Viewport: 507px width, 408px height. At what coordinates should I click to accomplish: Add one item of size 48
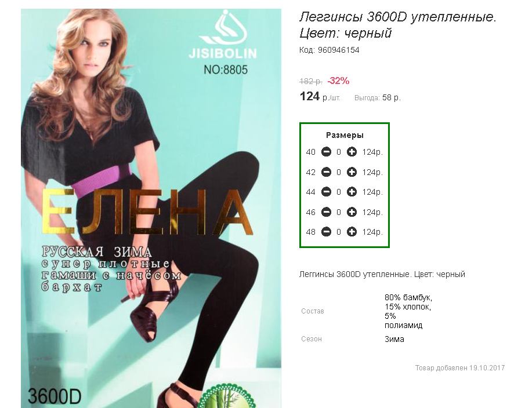pos(352,232)
